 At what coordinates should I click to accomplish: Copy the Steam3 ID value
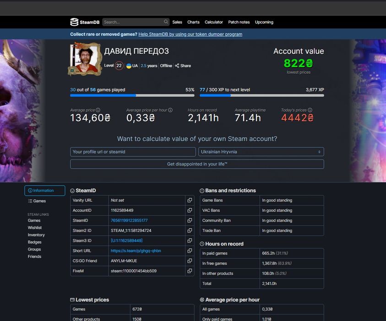click(190, 241)
